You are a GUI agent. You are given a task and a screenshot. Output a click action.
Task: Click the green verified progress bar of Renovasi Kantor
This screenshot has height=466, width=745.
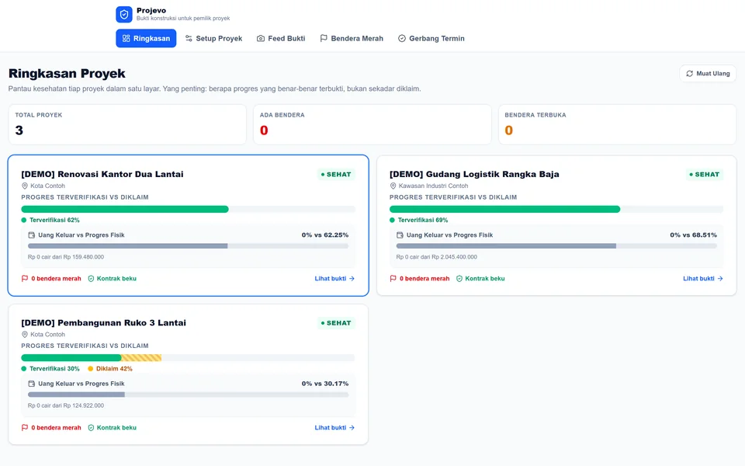click(125, 209)
